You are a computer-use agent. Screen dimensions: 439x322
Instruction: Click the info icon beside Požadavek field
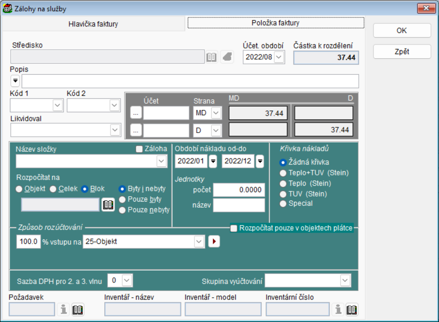(x=63, y=309)
